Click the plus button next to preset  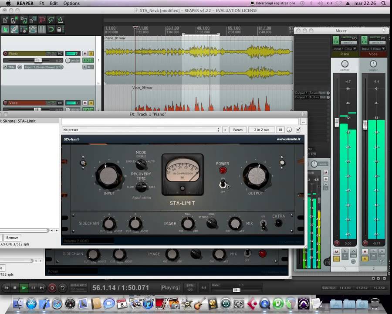(225, 130)
